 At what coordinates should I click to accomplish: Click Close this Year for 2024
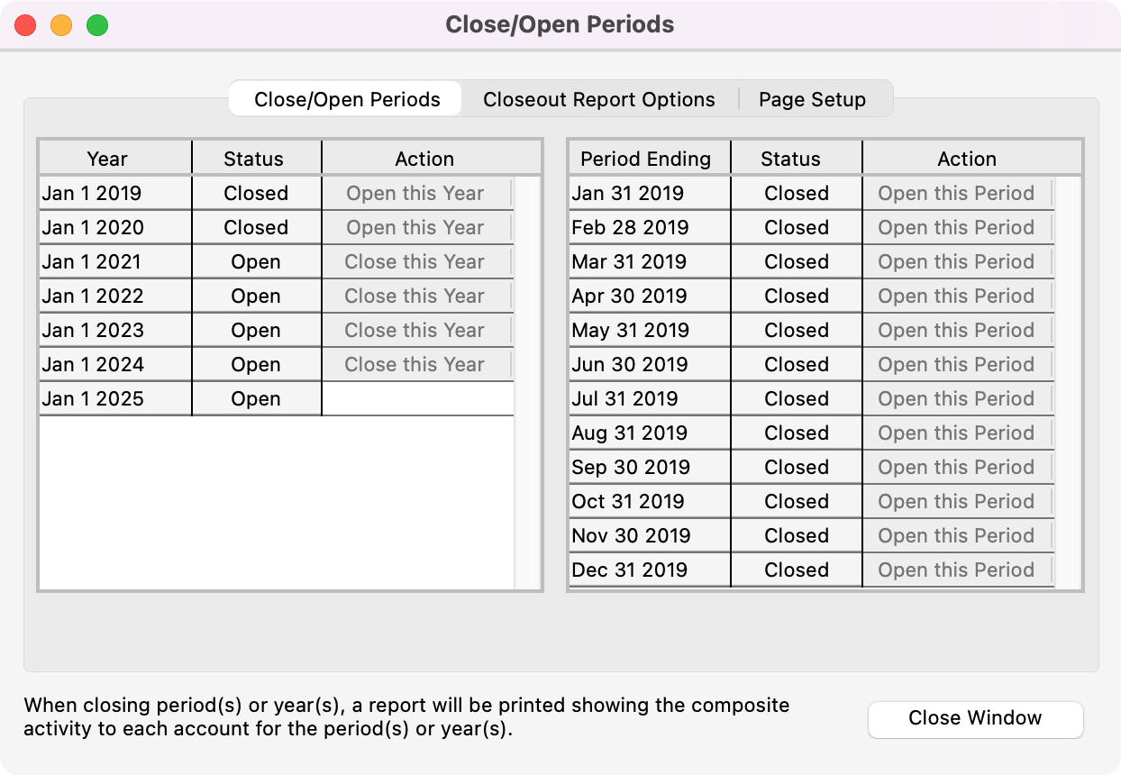(415, 365)
